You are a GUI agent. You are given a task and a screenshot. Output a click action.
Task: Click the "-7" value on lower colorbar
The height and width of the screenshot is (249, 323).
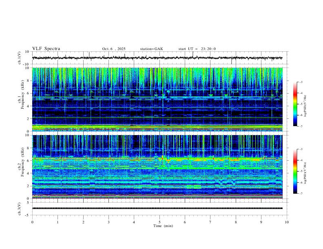pyautogui.click(x=301, y=194)
